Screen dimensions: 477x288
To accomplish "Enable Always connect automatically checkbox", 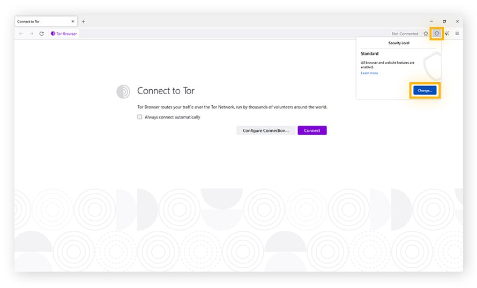I will [x=140, y=117].
